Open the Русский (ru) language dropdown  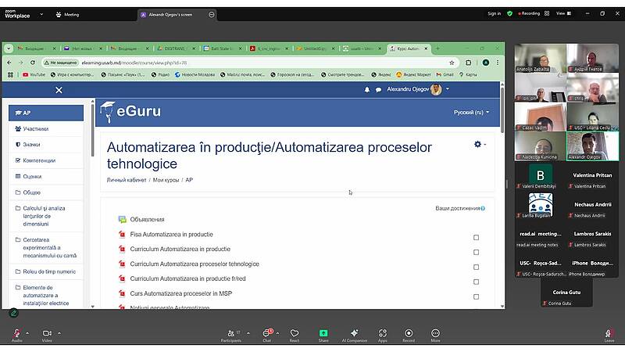pos(472,112)
